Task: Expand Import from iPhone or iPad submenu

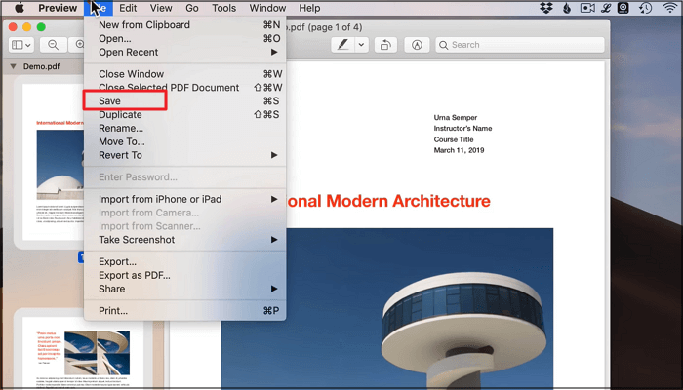Action: [x=184, y=199]
